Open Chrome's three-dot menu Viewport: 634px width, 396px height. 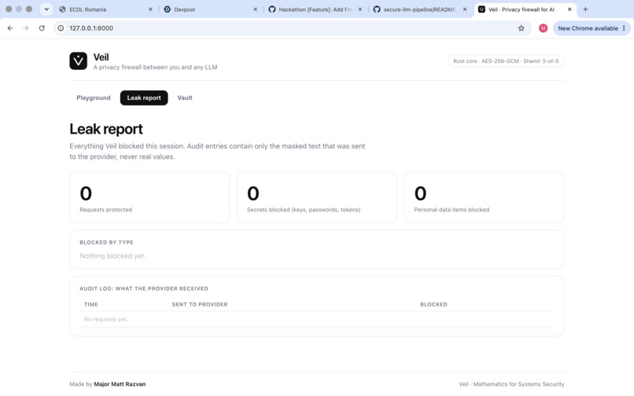pyautogui.click(x=624, y=28)
